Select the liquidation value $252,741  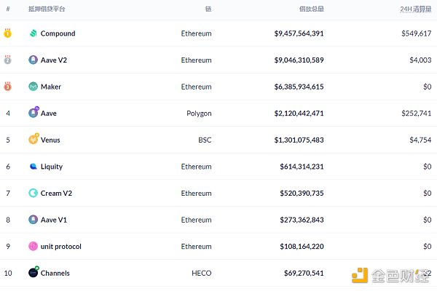(417, 113)
